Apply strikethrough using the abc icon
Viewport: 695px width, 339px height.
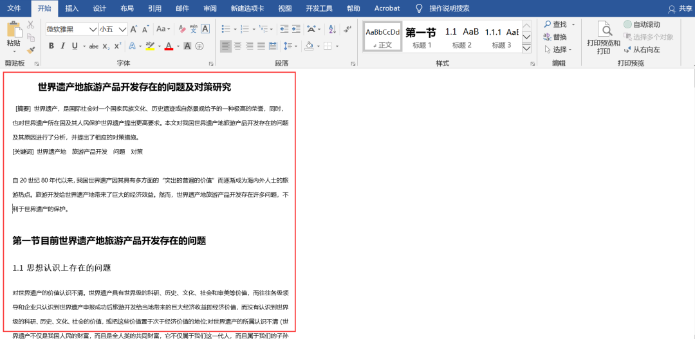click(x=94, y=46)
